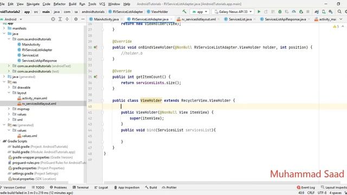
Task: Click override gutter icon beside getItemCount
Action: click(95, 77)
